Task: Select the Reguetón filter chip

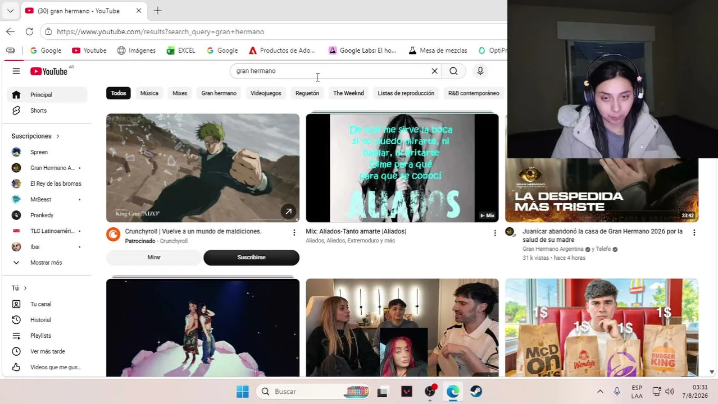Action: click(307, 93)
